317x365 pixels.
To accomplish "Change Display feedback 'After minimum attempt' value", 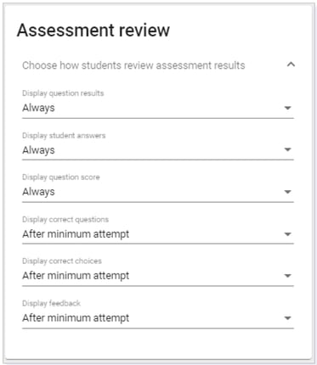I will 158,318.
